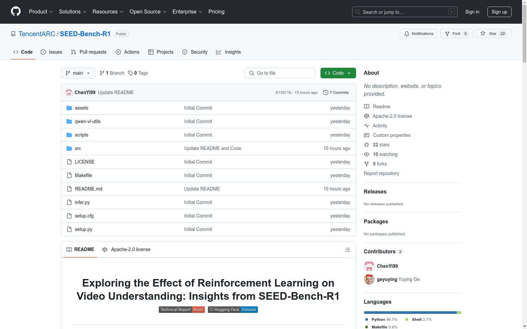Open the 7 Commits history link
The image size is (527, 329).
click(336, 92)
